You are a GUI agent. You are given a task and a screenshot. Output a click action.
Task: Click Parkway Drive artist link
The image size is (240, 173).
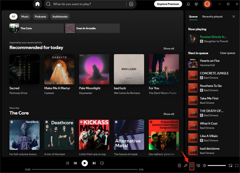click(x=18, y=93)
